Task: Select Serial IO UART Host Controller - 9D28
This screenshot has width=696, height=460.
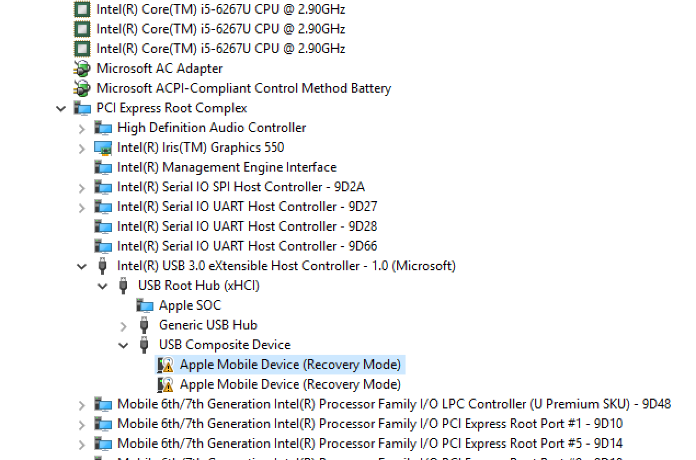Action: pos(247,226)
